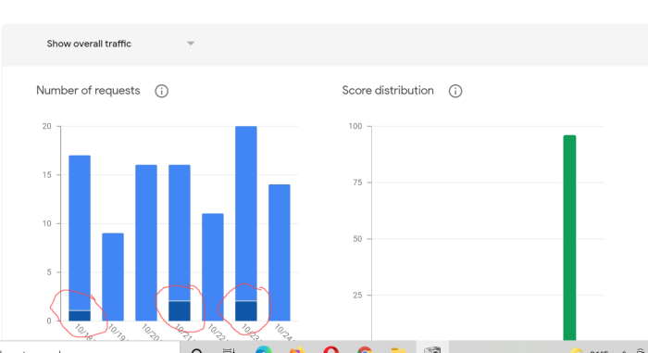Select the 10/23 tallest light blue bar
This screenshot has width=648, height=353.
[246, 213]
